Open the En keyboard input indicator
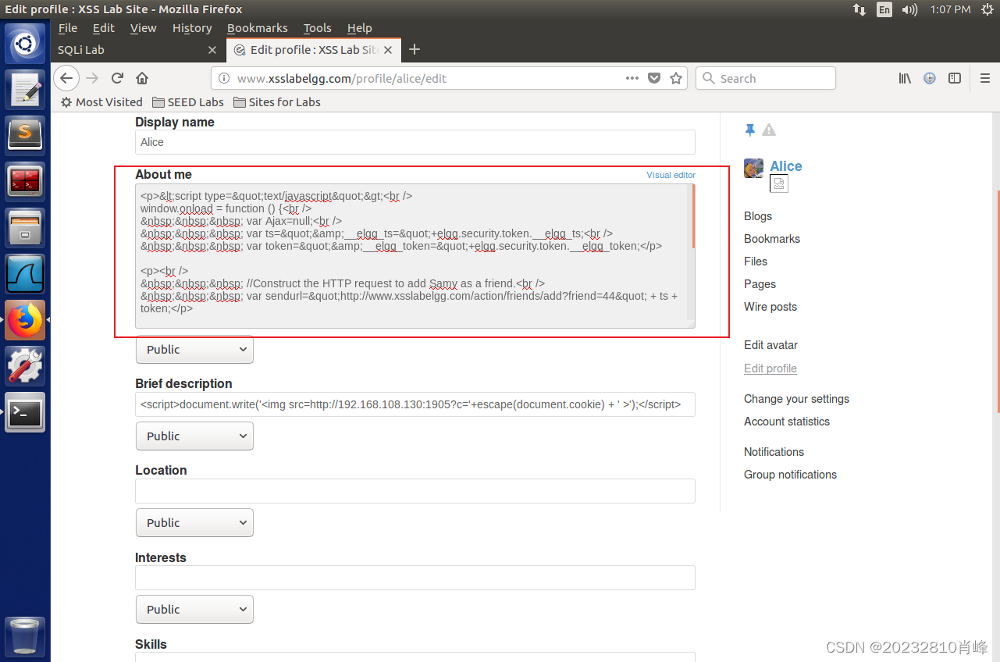The width and height of the screenshot is (1000, 662). point(884,9)
